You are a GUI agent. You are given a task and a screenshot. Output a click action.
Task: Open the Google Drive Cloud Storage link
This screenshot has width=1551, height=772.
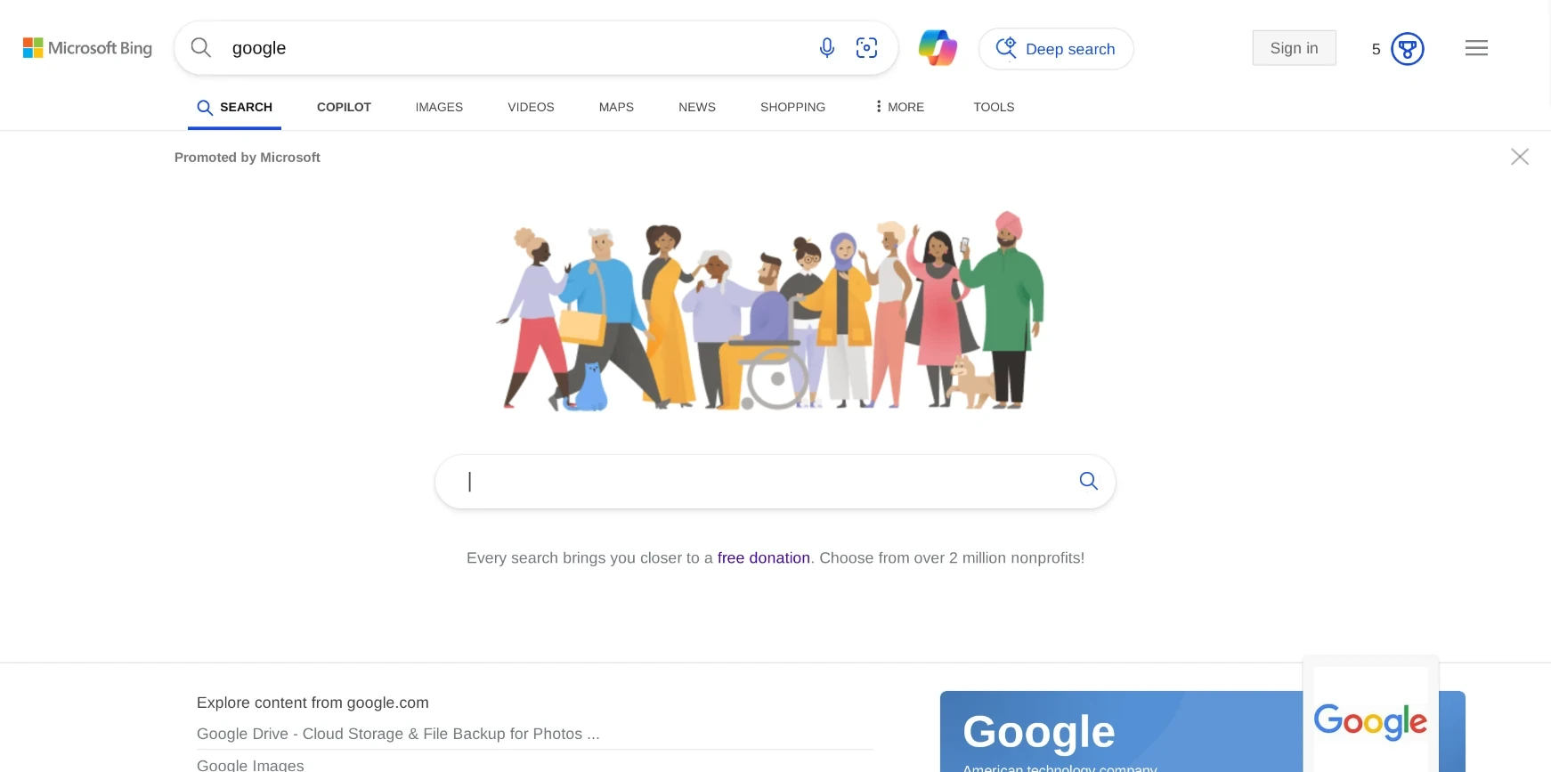click(x=398, y=734)
